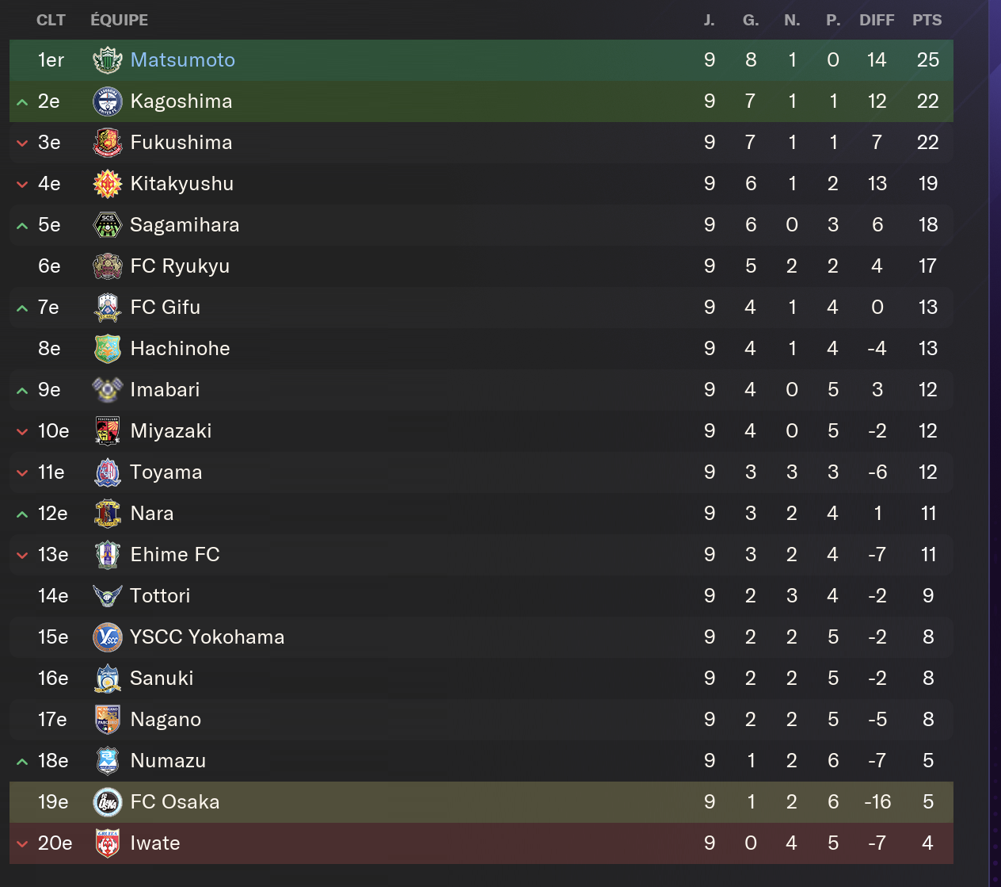Viewport: 1001px width, 887px height.
Task: Select the Hachinohe team name
Action: click(x=180, y=349)
